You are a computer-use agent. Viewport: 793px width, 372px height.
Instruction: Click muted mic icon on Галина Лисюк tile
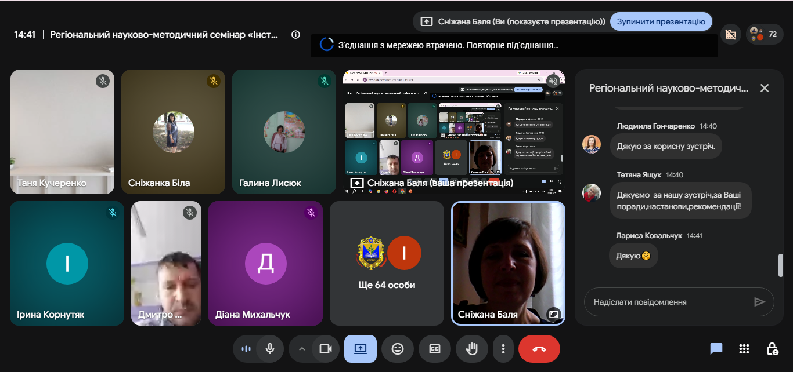coord(325,81)
